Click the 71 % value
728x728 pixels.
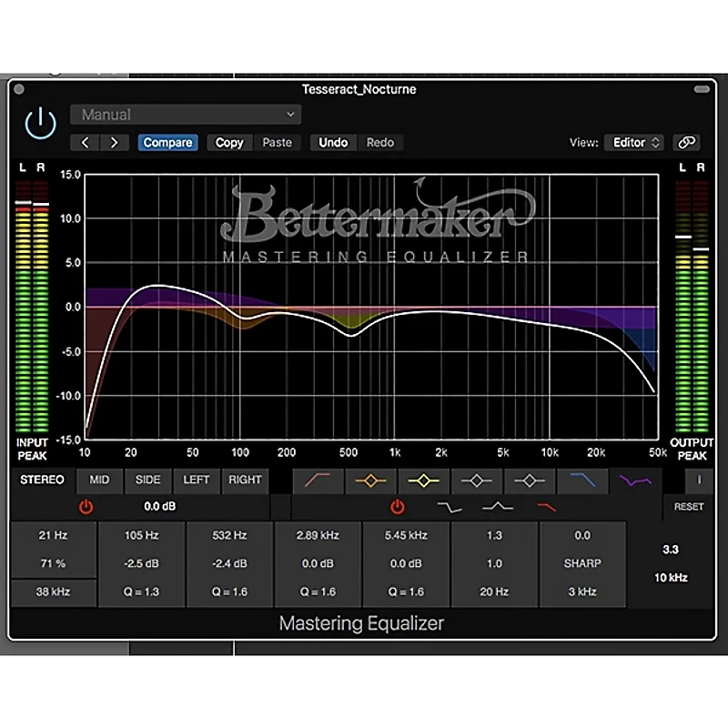tap(53, 563)
